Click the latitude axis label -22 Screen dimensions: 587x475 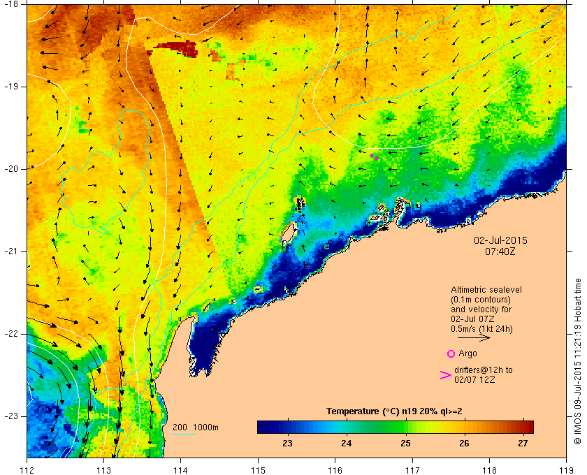(10, 334)
